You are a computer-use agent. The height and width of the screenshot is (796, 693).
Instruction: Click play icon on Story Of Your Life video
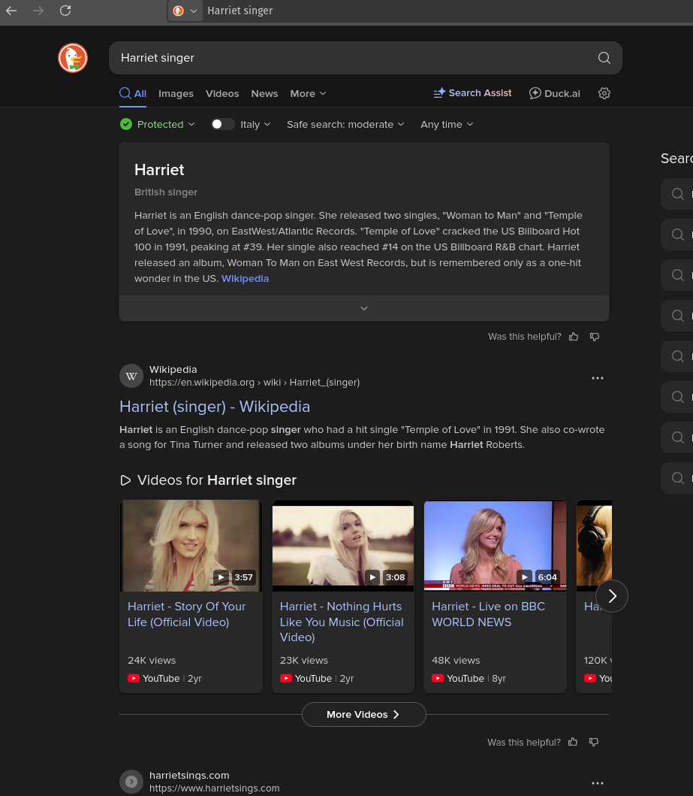[221, 577]
